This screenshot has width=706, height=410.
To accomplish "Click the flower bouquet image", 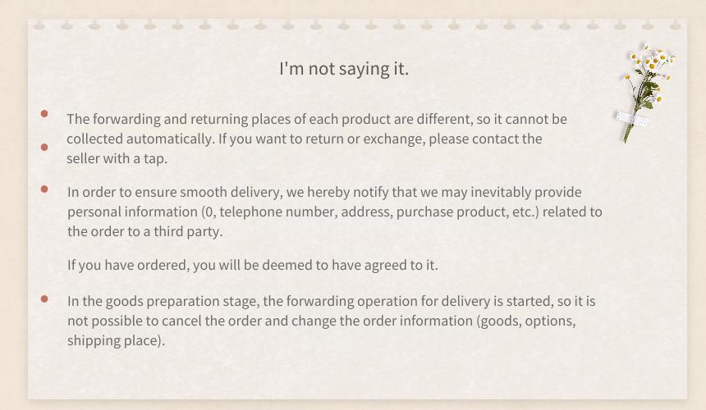I will click(x=645, y=93).
